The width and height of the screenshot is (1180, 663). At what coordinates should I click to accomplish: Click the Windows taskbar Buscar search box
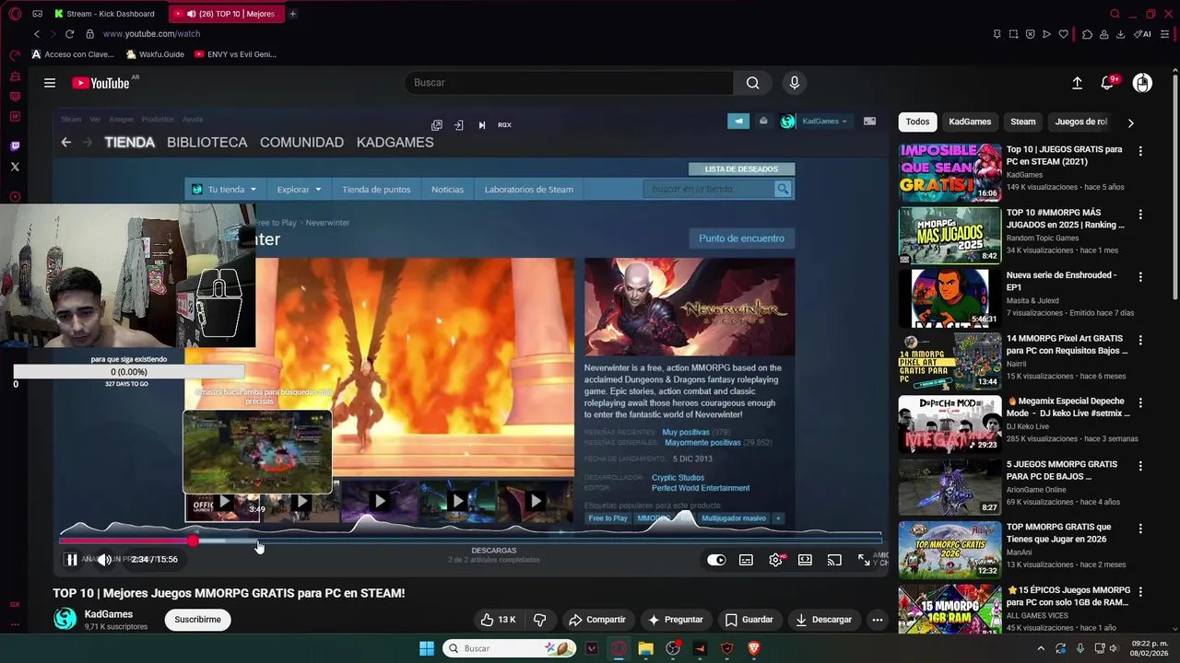pos(510,648)
